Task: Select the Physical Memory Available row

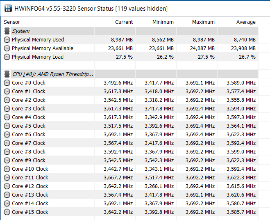Action: point(129,48)
